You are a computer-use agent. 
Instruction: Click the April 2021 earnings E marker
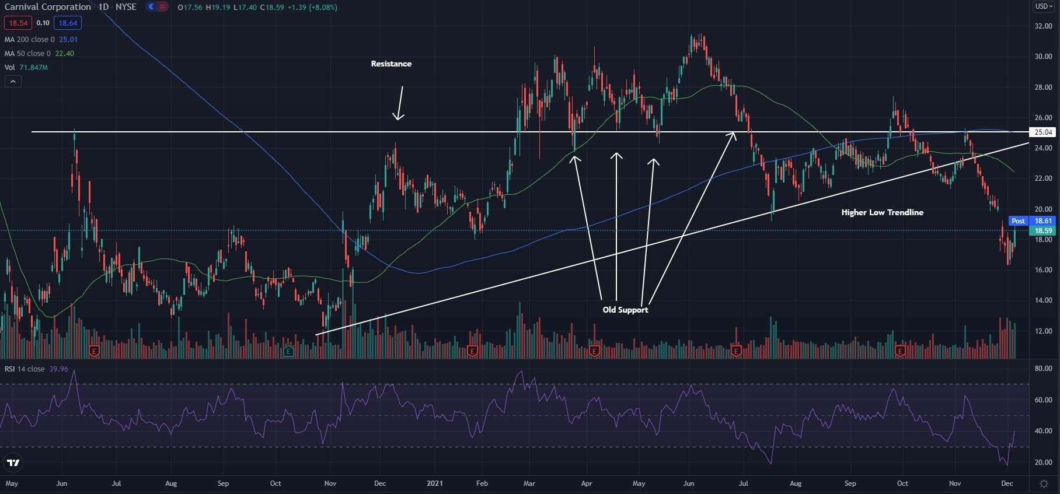(594, 351)
